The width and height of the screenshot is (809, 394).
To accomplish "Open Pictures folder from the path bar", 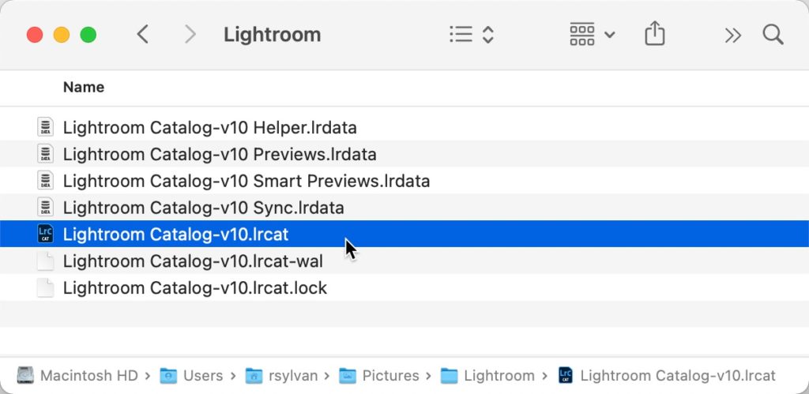I will [381, 376].
